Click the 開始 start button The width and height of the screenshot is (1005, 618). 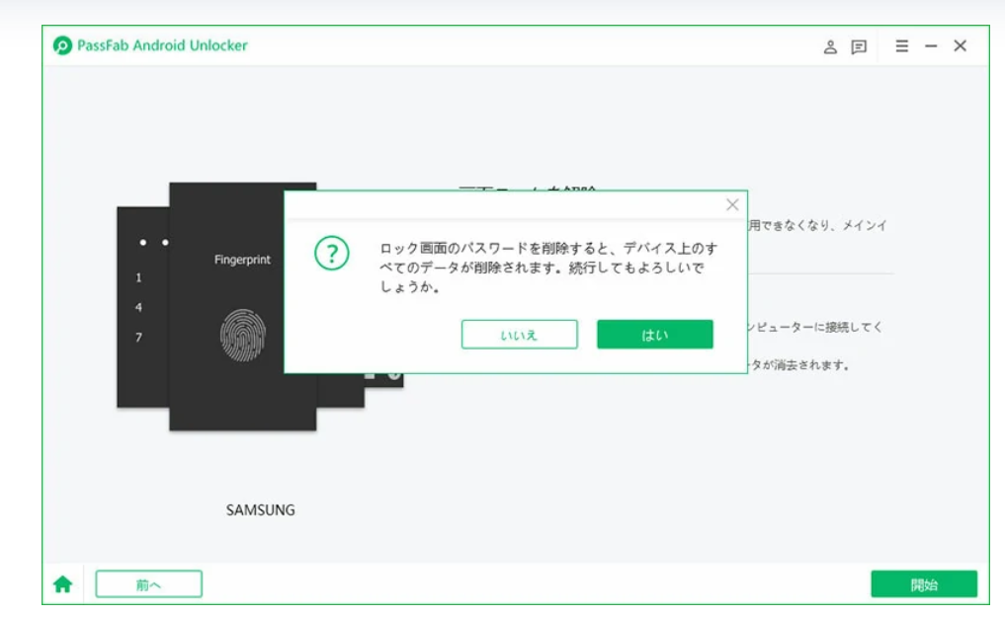point(924,584)
